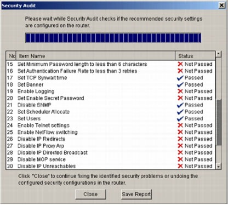
Task: Click the vertical scrollbar thumb
Action: click(219, 122)
